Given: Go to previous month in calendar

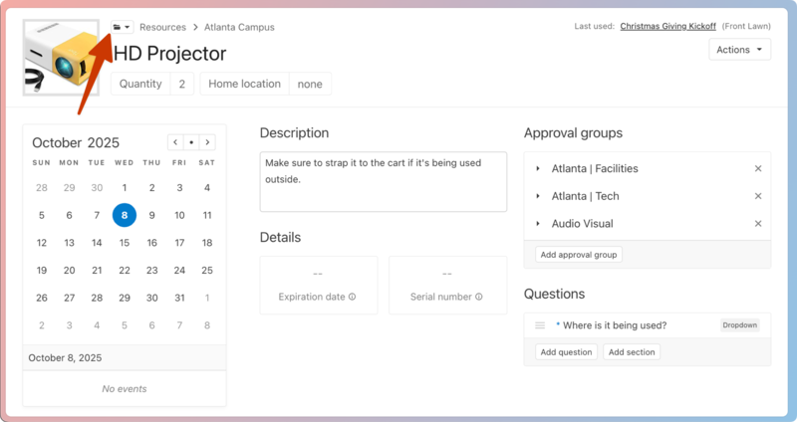Looking at the screenshot, I should tap(175, 142).
